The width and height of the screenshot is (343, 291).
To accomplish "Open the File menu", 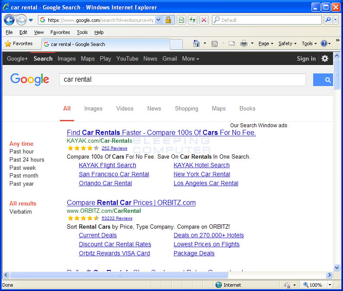I will [x=9, y=32].
